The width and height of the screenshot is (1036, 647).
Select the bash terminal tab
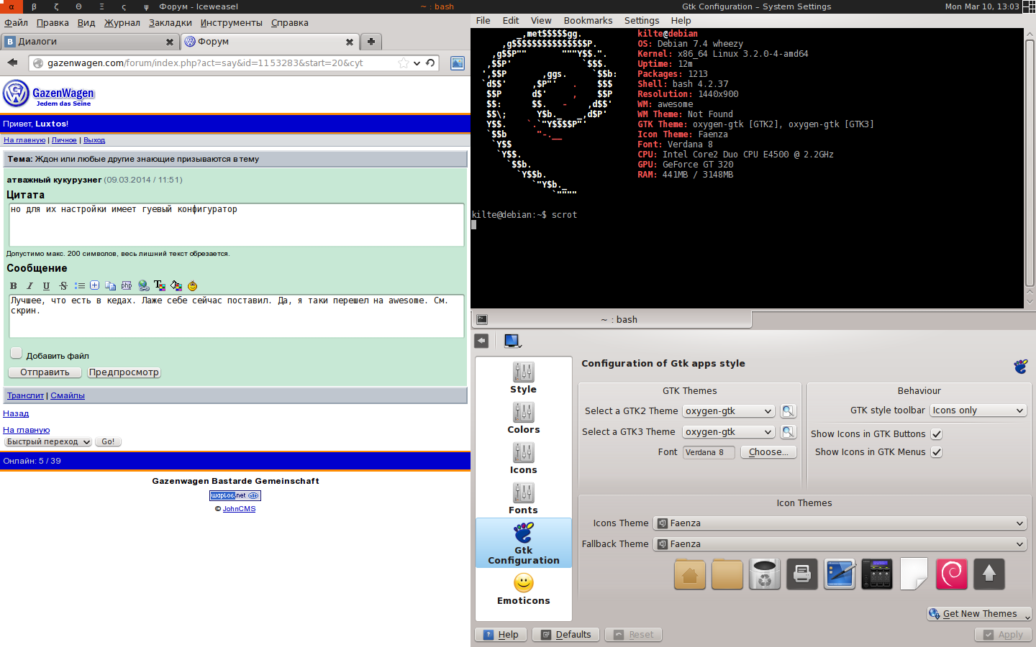click(612, 319)
